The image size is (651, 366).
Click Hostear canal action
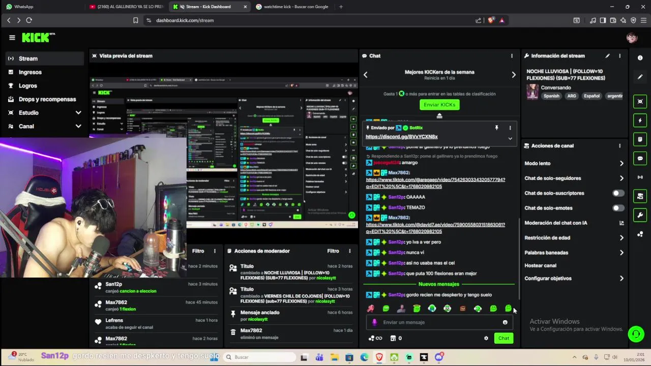[540, 265]
